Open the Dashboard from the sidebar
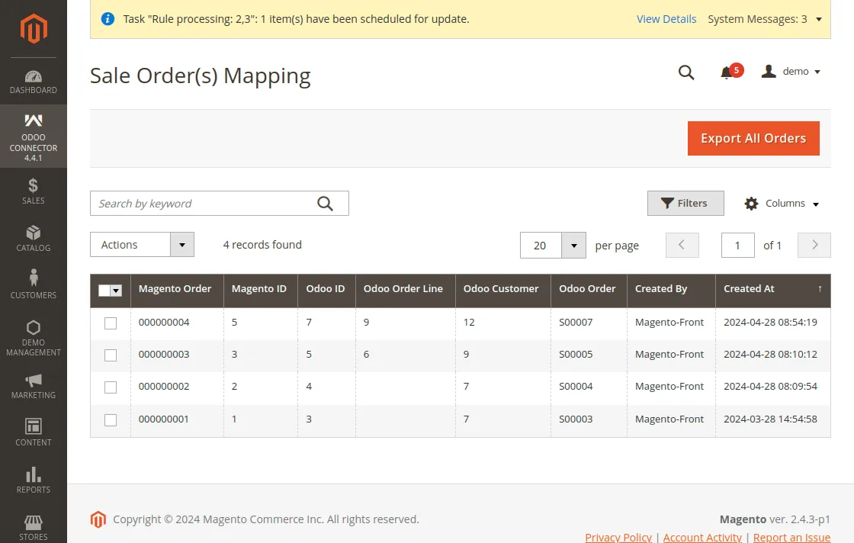Screen dimensions: 854x543 coord(34,82)
